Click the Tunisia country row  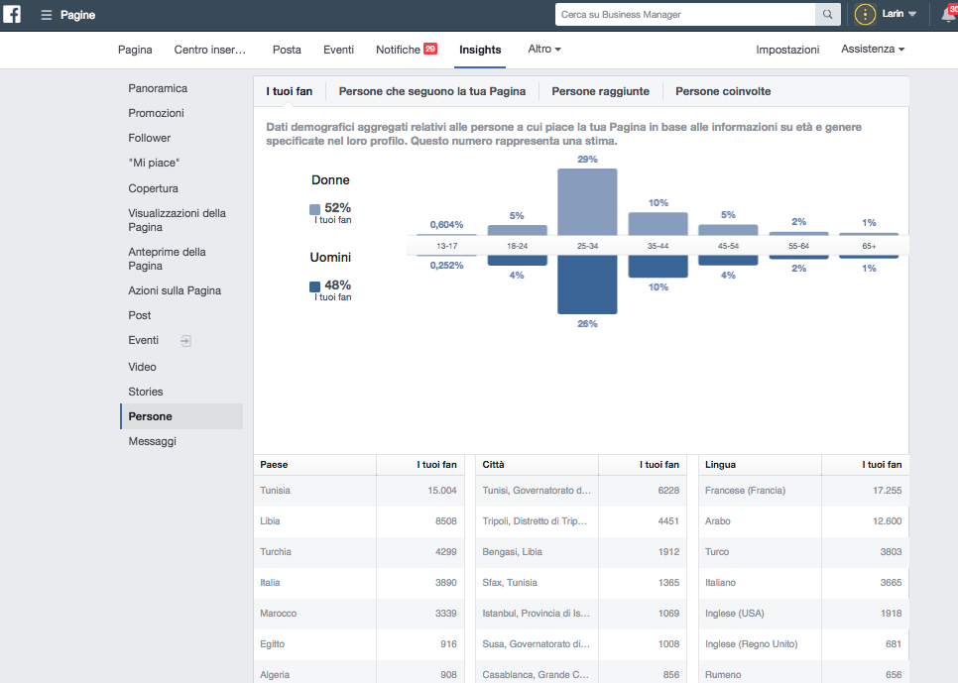[x=359, y=491]
